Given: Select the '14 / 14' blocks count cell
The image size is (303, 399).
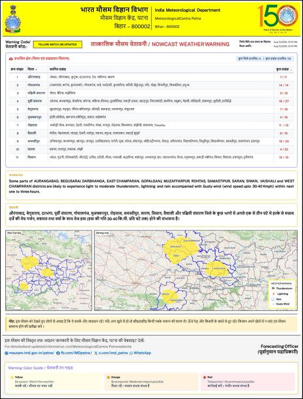Looking at the screenshot, I should pyautogui.click(x=284, y=85).
